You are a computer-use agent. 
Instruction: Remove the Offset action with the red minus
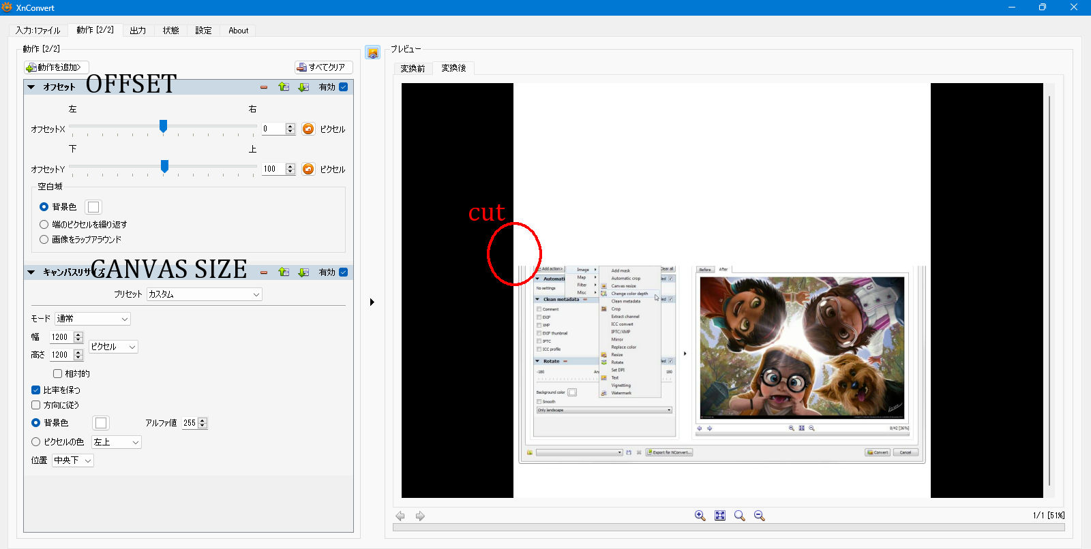(264, 87)
